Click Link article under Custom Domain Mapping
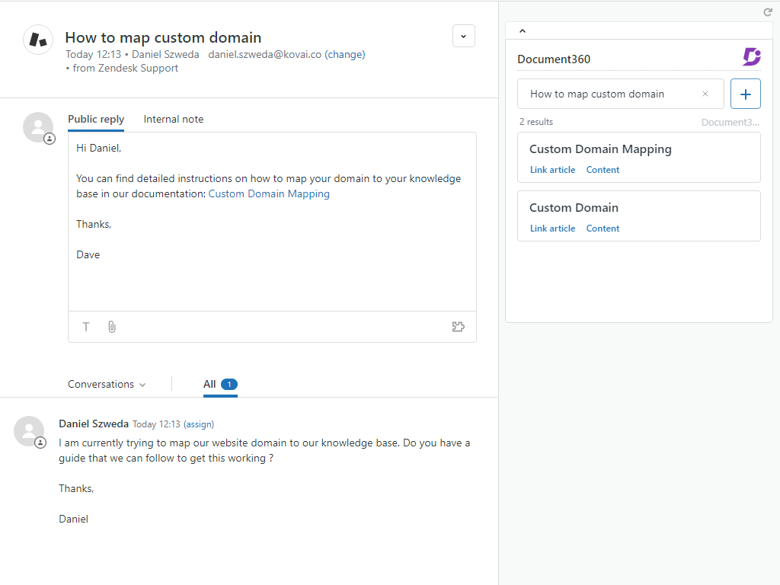780x585 pixels. point(552,170)
